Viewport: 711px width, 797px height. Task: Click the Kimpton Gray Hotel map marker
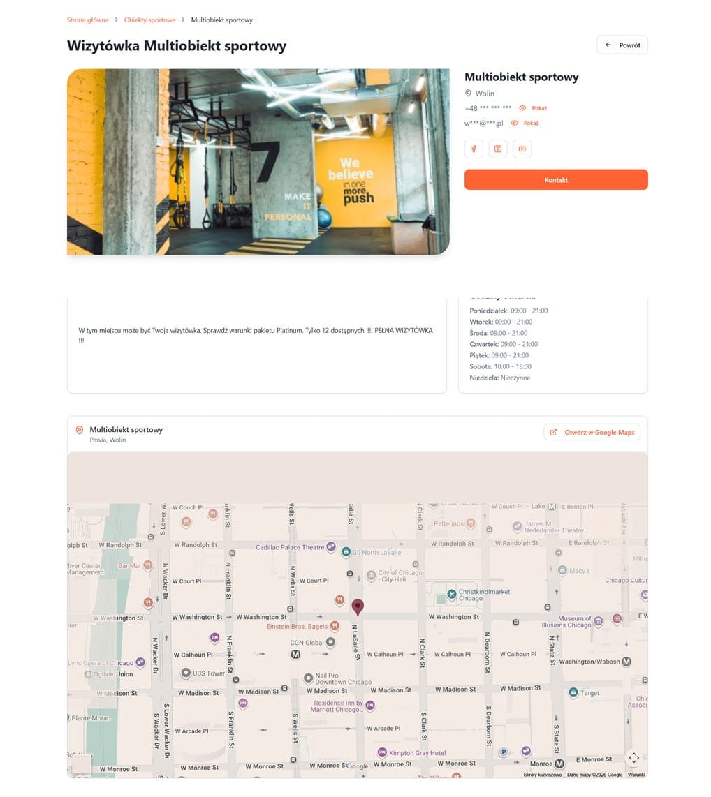pos(382,752)
